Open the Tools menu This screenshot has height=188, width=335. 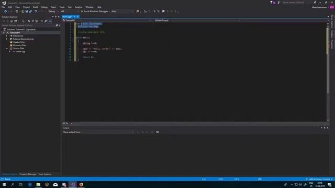62,7
